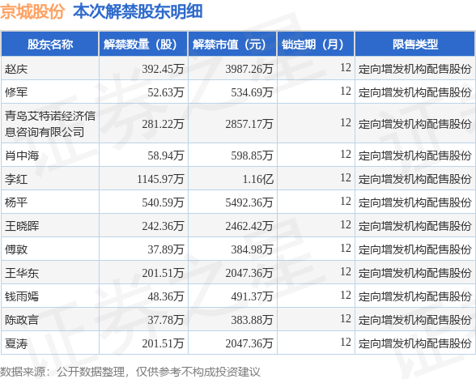This screenshot has height=379, width=476.
Task: Click shareholder name 钱雨嫣
Action: [22, 296]
